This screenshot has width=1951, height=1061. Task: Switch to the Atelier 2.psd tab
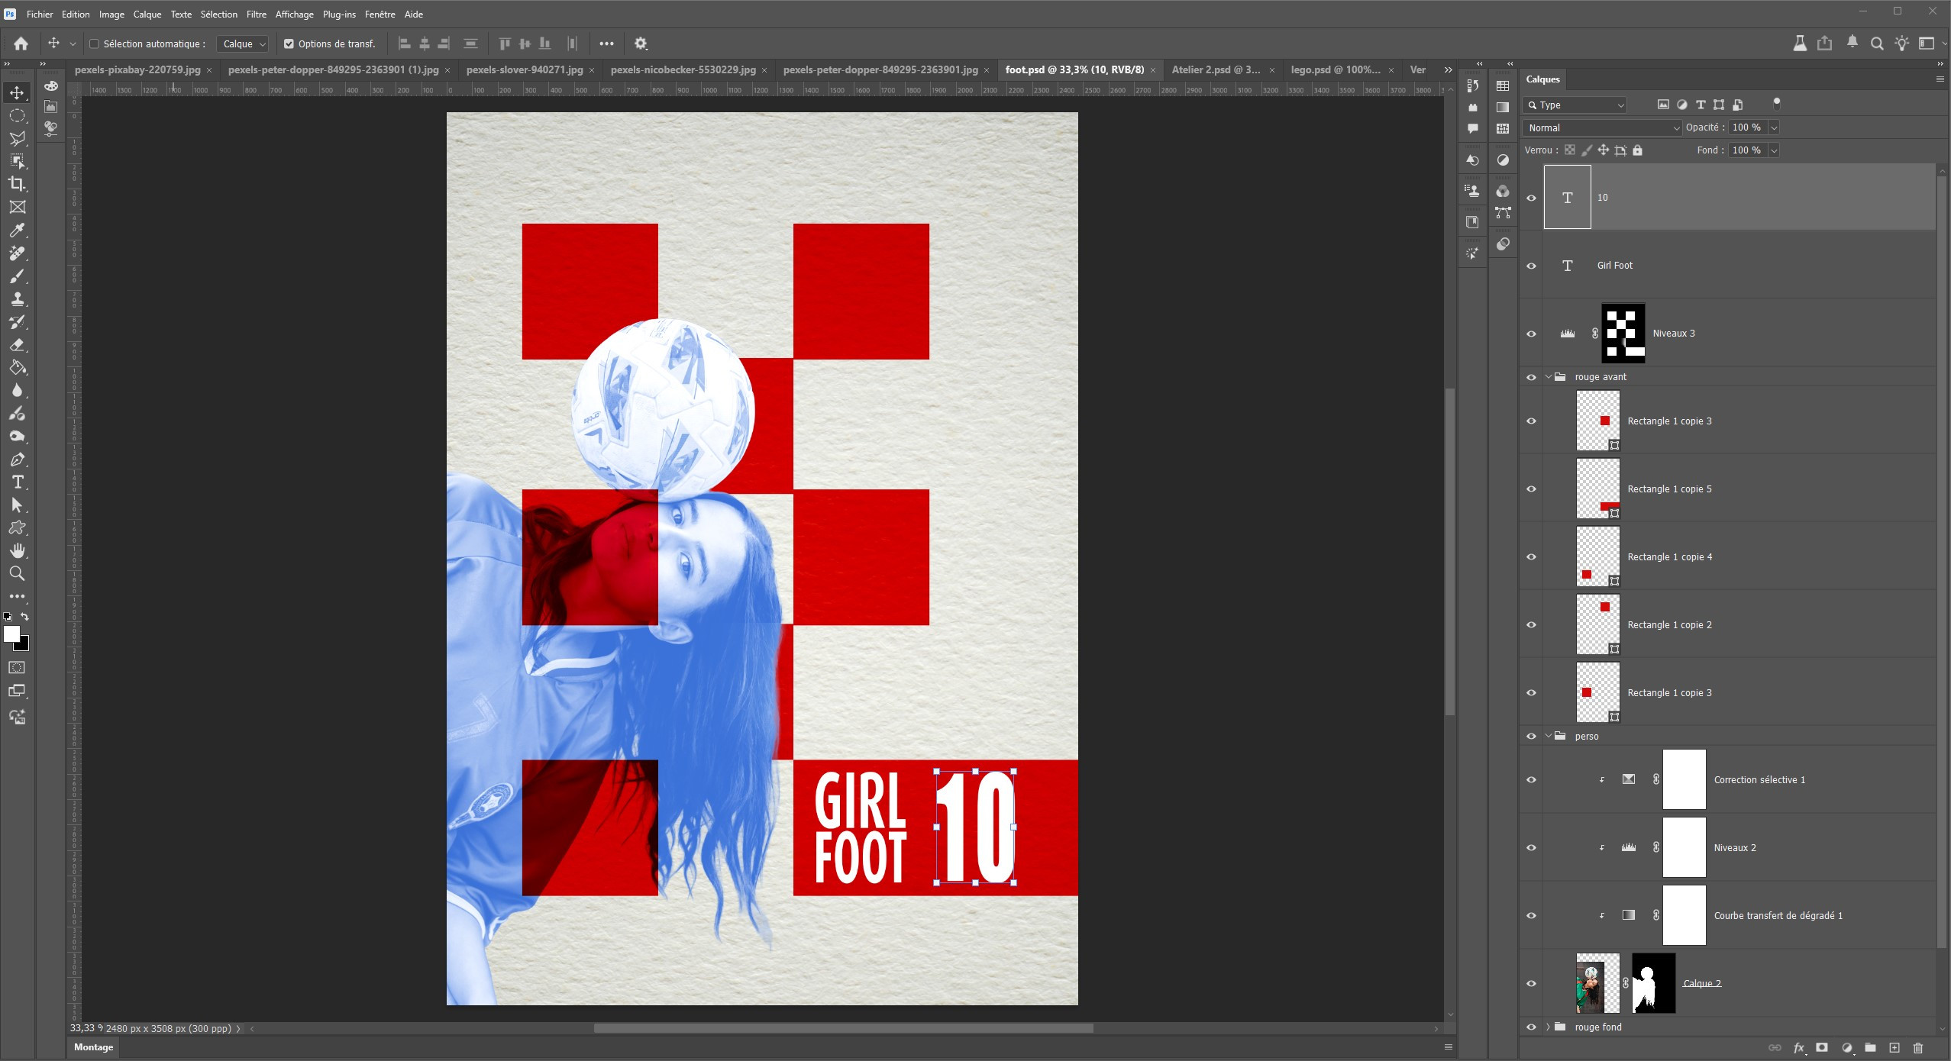pyautogui.click(x=1216, y=69)
